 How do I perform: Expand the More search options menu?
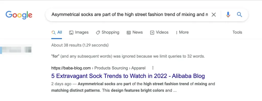[182, 32]
